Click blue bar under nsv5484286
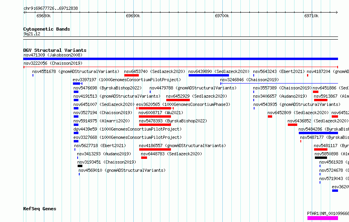The width and height of the screenshot is (349, 222). [318, 133]
